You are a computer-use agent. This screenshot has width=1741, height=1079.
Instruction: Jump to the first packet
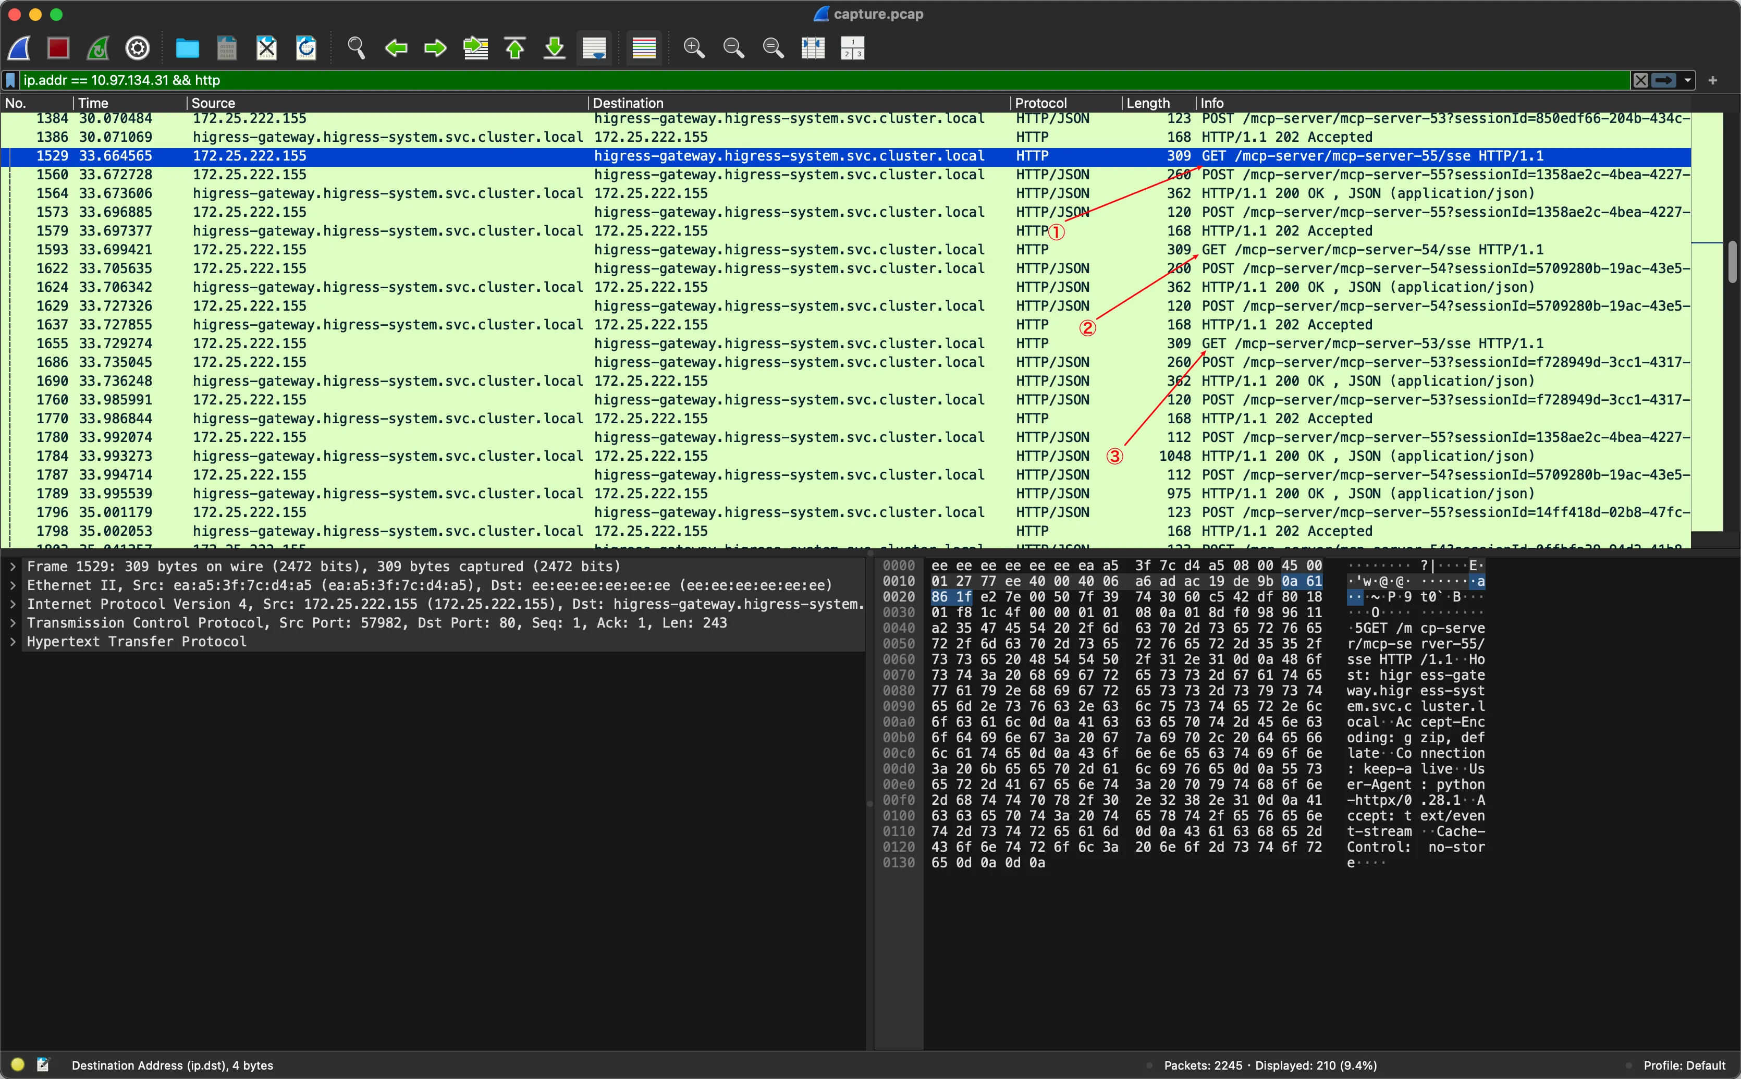click(x=515, y=48)
